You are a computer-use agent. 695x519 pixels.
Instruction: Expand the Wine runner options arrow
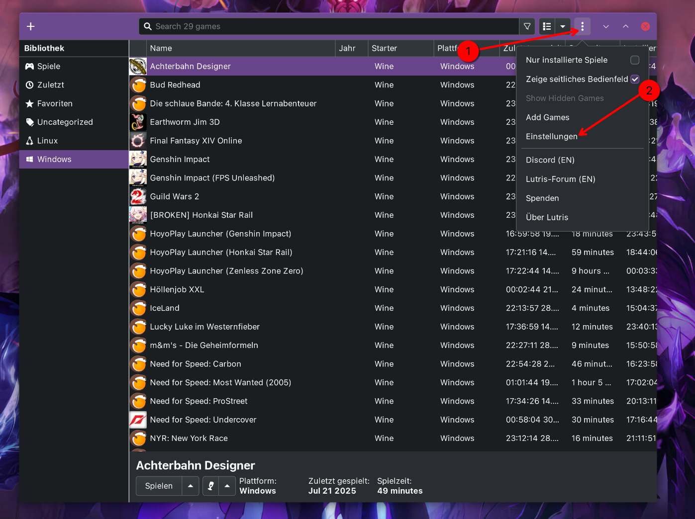click(x=227, y=486)
